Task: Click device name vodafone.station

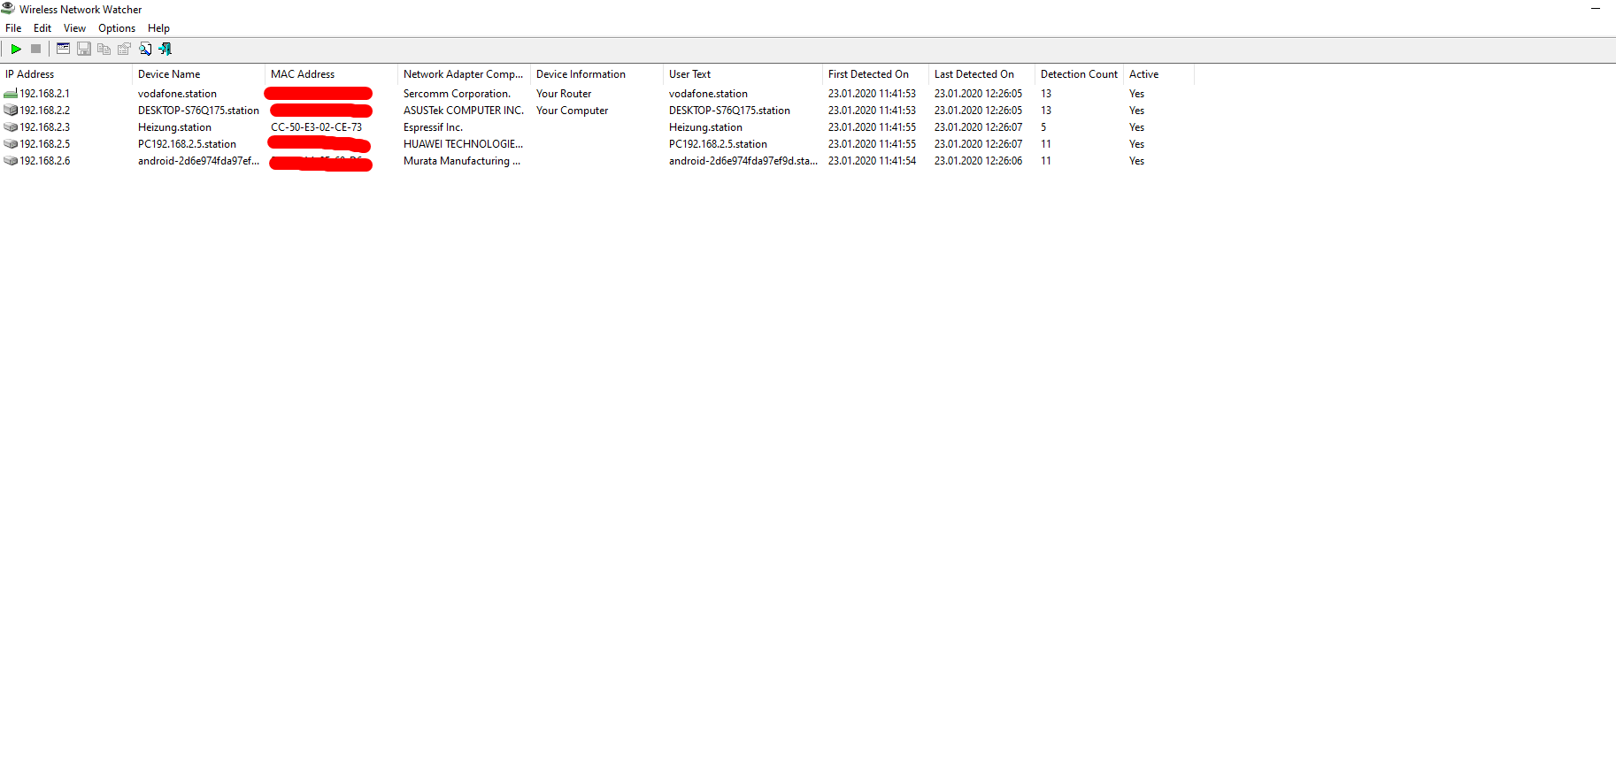Action: [x=177, y=94]
